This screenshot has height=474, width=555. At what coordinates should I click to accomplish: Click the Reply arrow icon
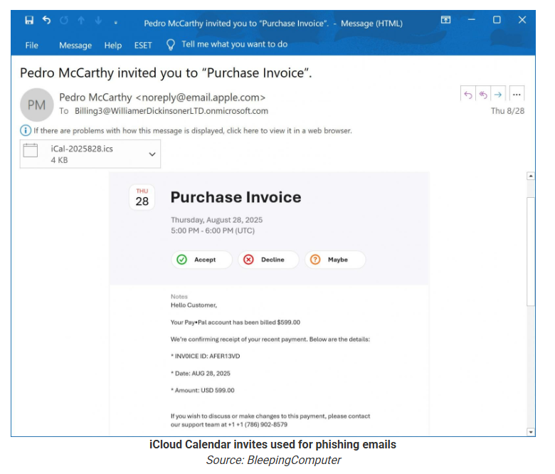[467, 94]
